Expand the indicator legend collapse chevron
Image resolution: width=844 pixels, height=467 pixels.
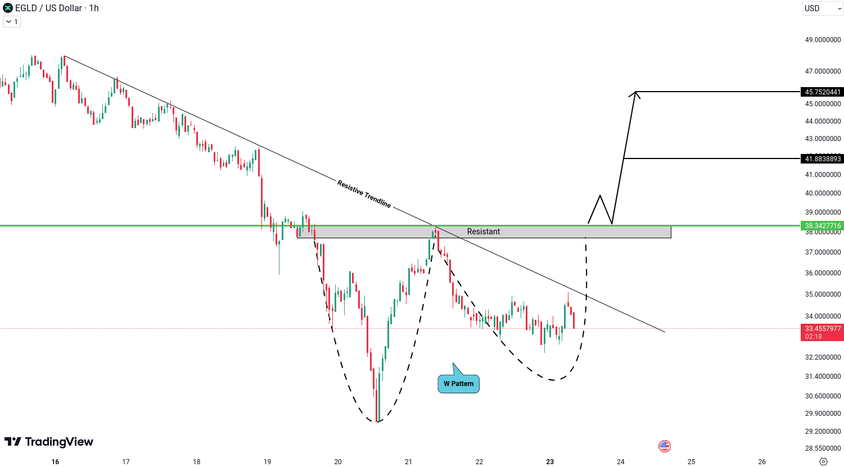pyautogui.click(x=12, y=22)
